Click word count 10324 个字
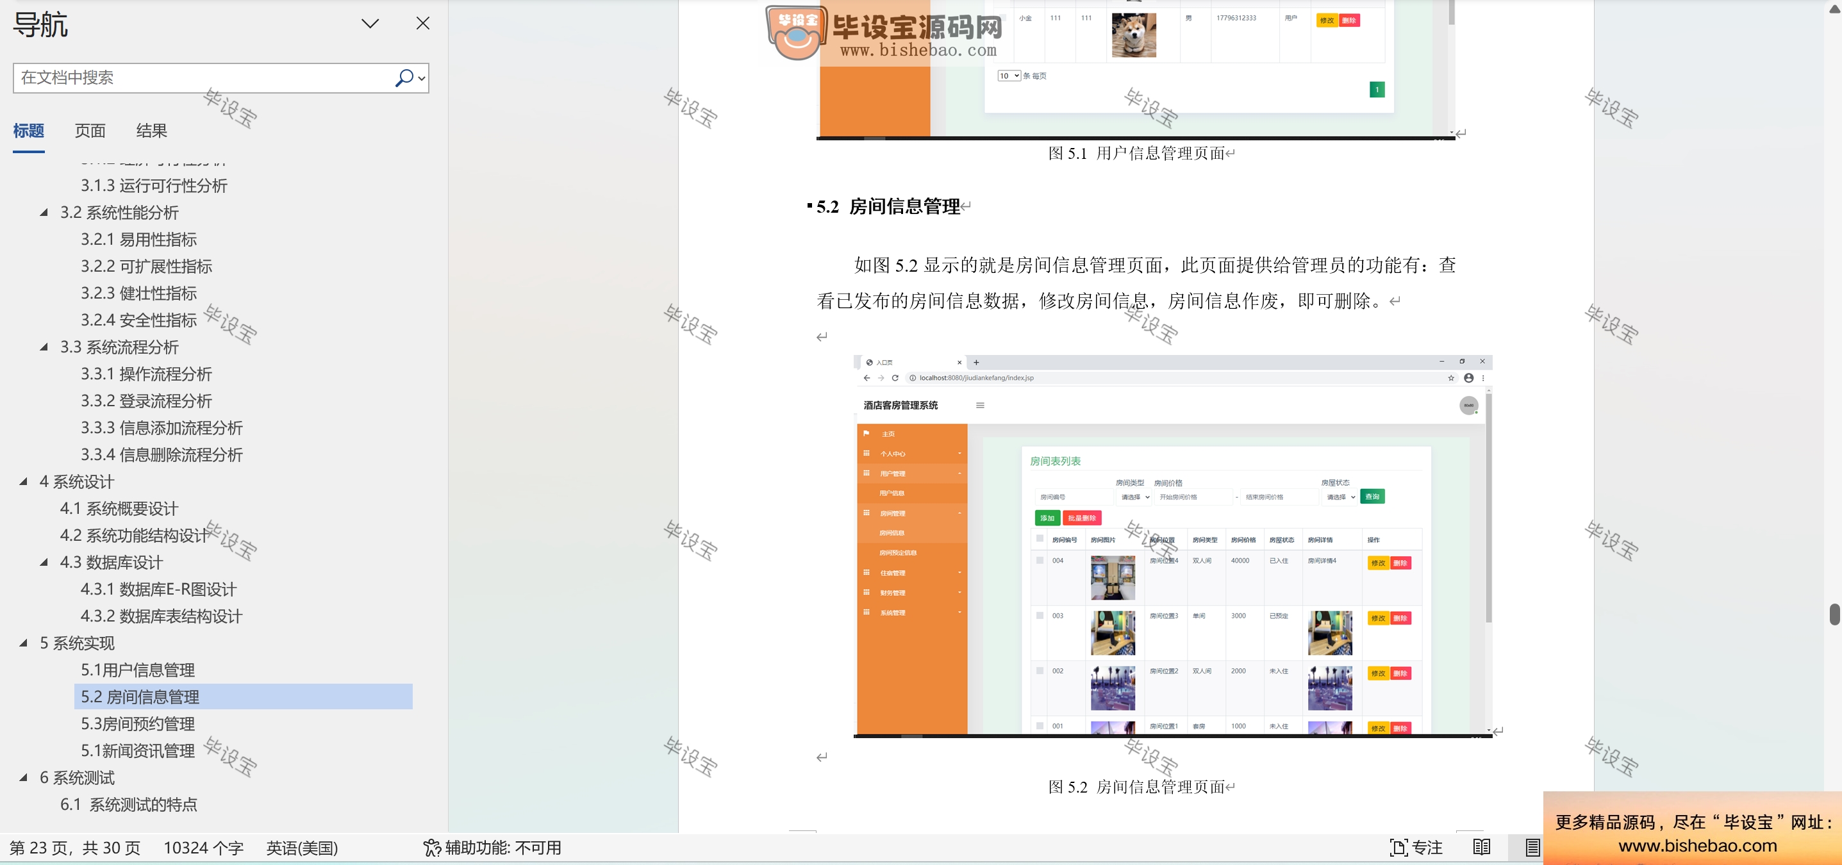 (x=204, y=848)
